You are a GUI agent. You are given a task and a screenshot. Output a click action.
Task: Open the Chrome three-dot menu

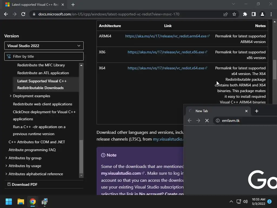click(x=271, y=14)
